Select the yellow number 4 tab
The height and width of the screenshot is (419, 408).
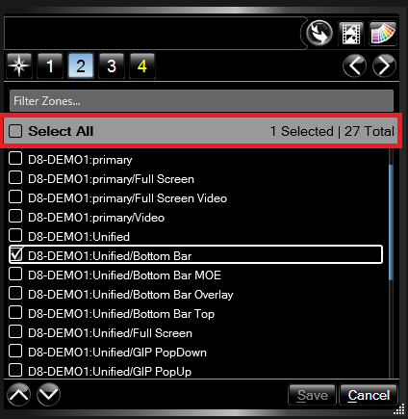(x=142, y=65)
